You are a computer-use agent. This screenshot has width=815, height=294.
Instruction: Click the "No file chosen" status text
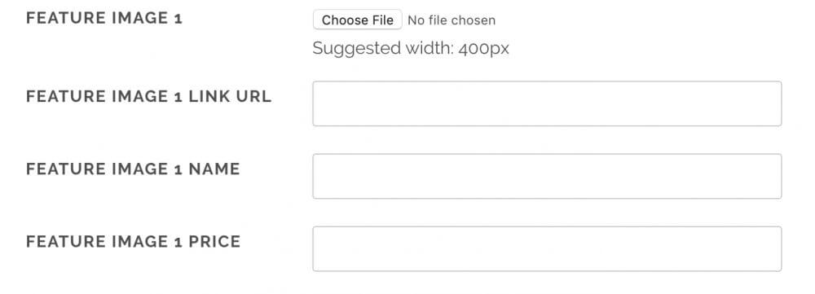click(452, 20)
